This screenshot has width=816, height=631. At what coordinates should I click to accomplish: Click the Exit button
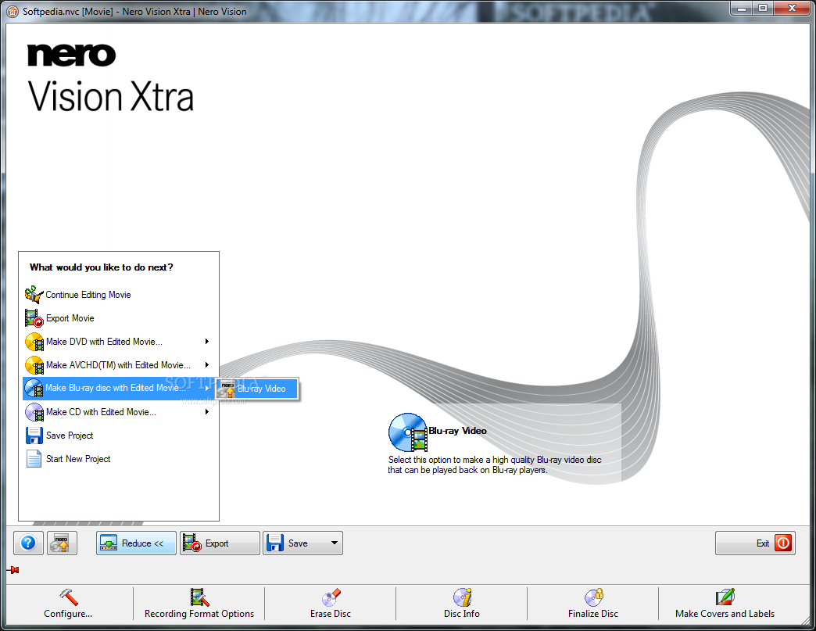755,543
